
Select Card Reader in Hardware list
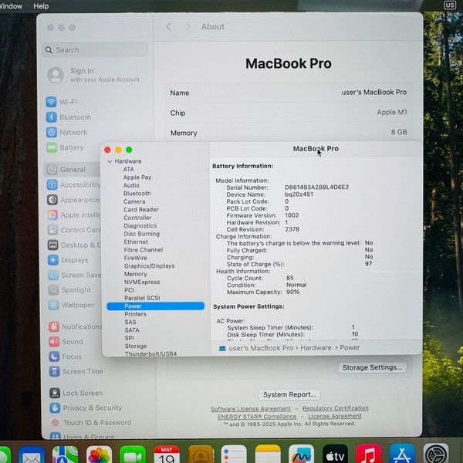coord(141,209)
